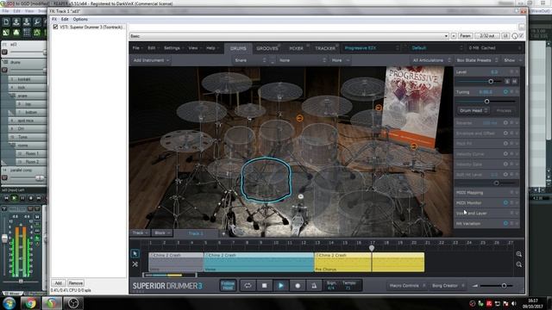Switch to the Grooves tab
Viewport: 552px width, 310px height.
pyautogui.click(x=267, y=48)
